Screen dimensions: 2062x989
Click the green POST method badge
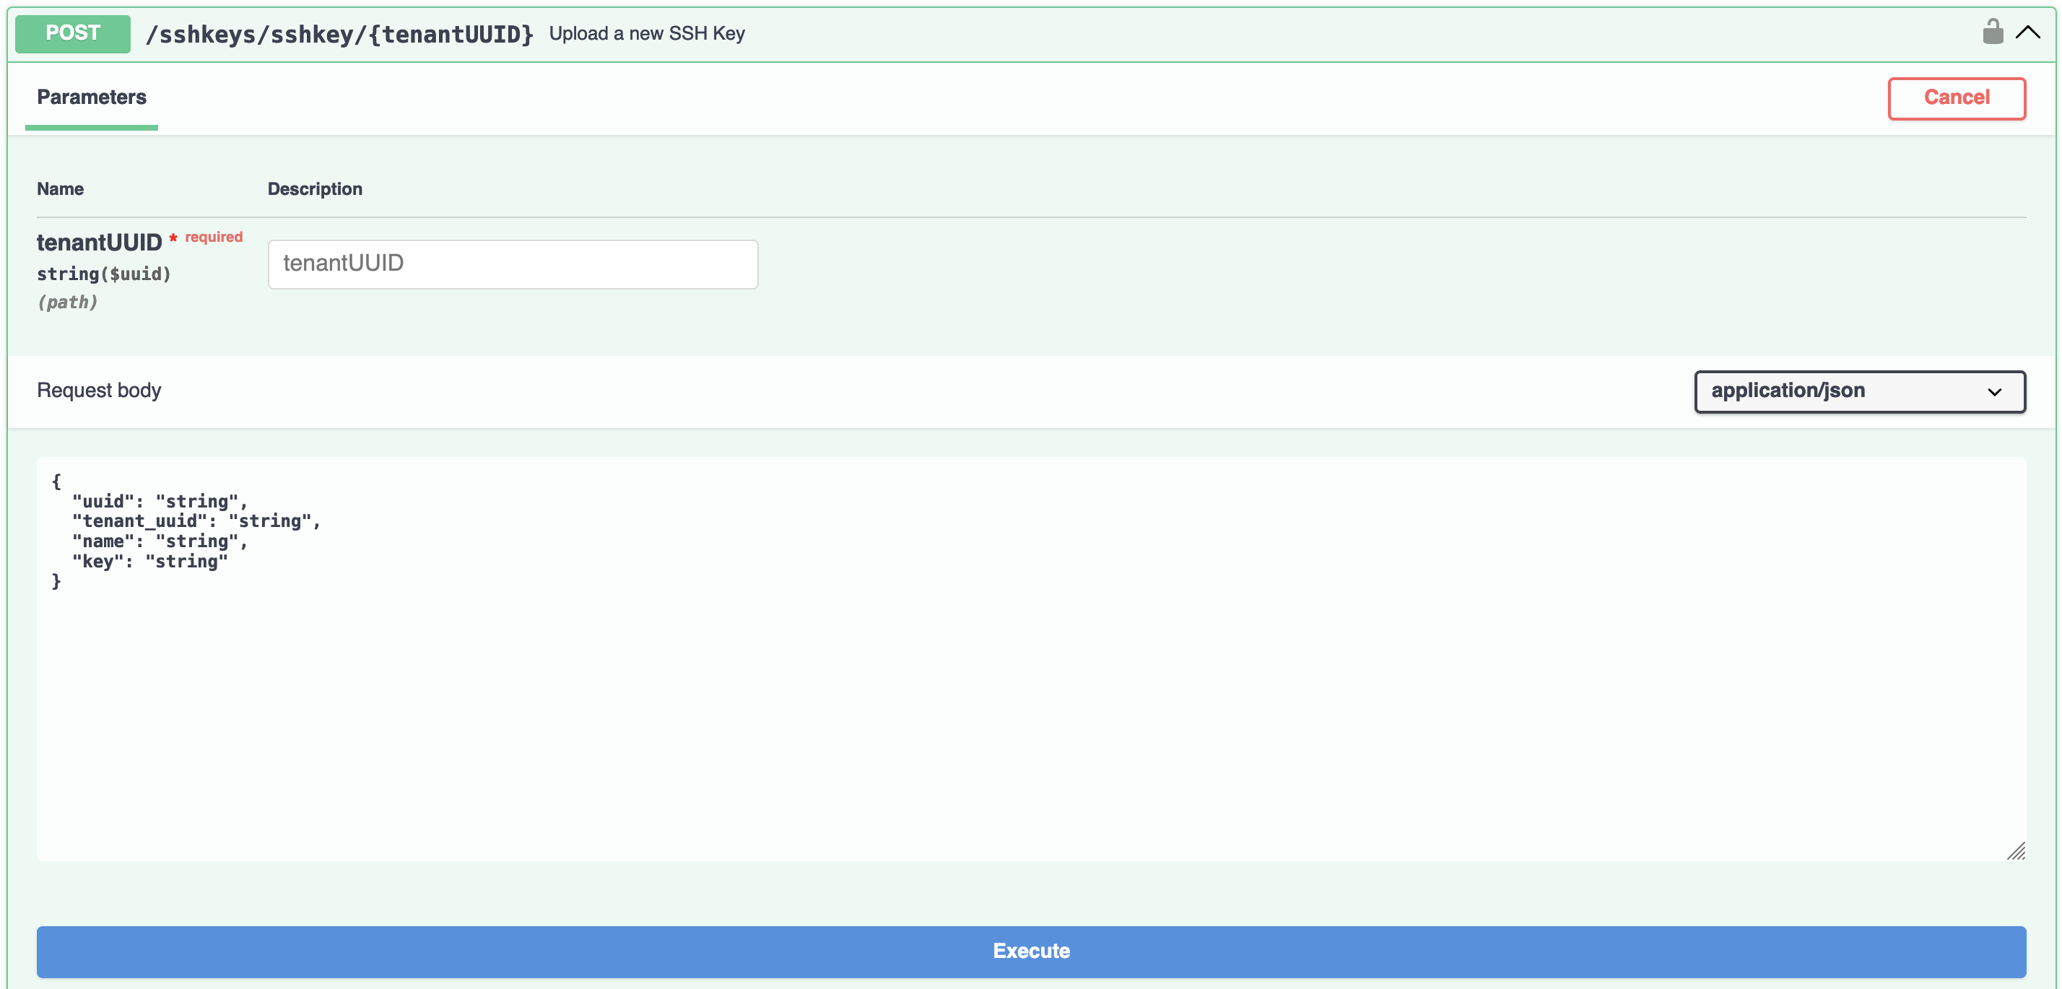[73, 34]
